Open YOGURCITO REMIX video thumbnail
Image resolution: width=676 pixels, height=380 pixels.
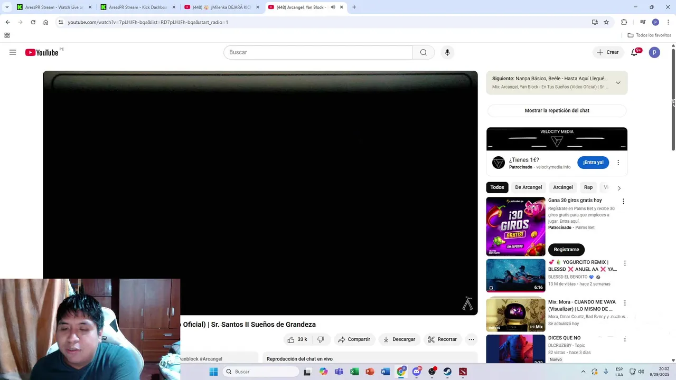click(515, 275)
